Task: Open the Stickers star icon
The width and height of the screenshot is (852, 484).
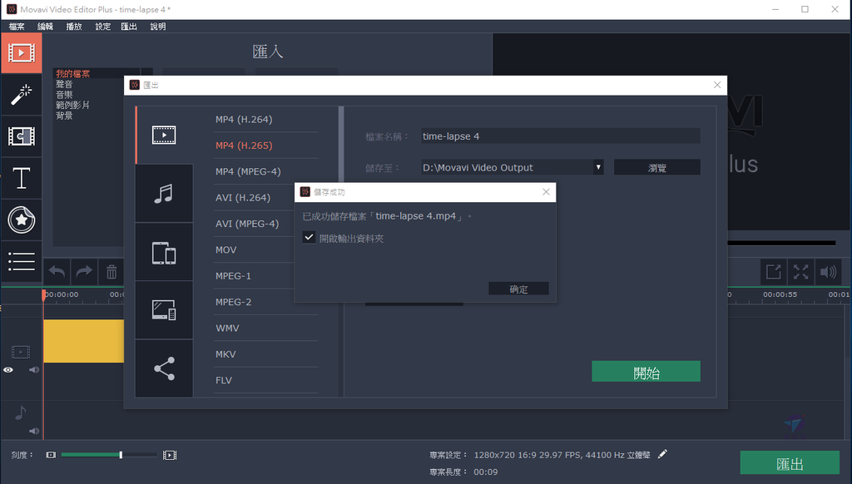Action: [21, 220]
